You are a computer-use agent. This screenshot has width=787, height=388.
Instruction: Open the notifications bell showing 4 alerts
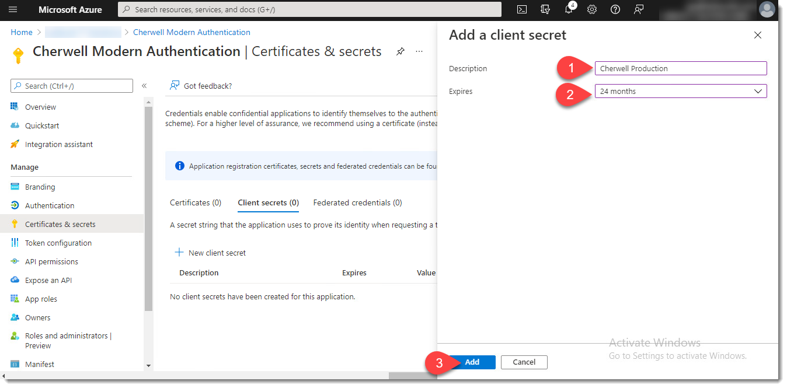pos(568,9)
